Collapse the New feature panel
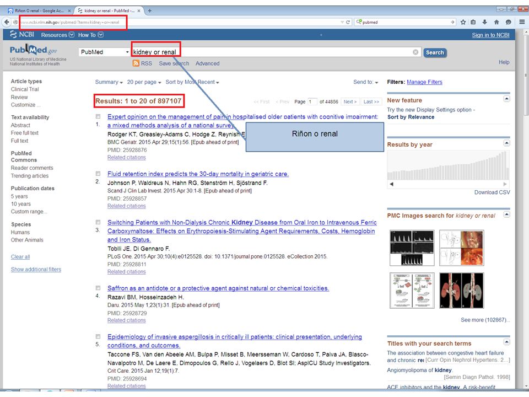 tap(507, 99)
